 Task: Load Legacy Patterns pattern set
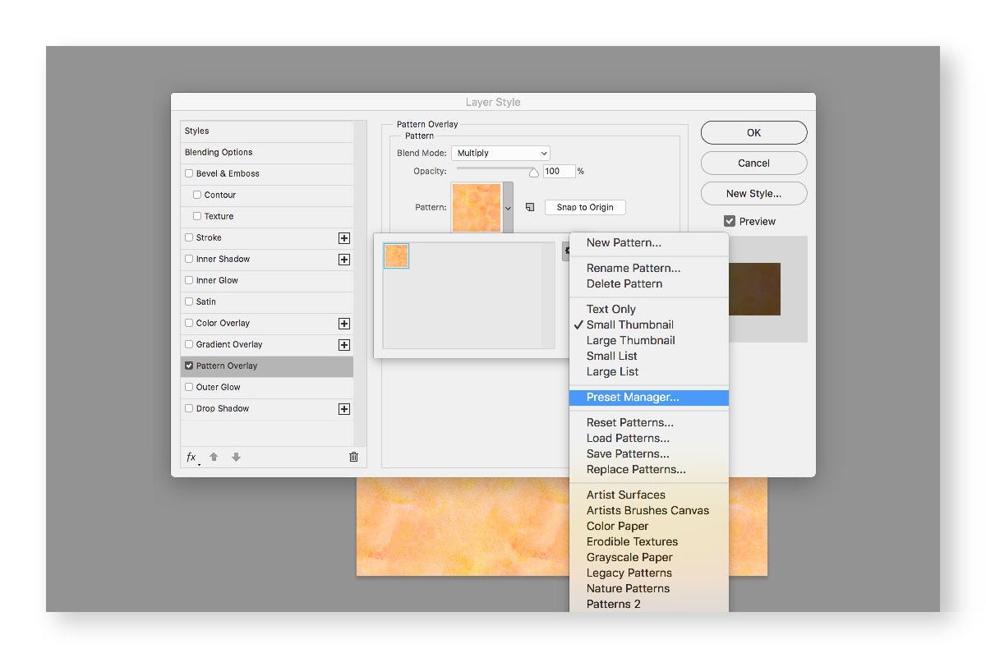pyautogui.click(x=649, y=573)
